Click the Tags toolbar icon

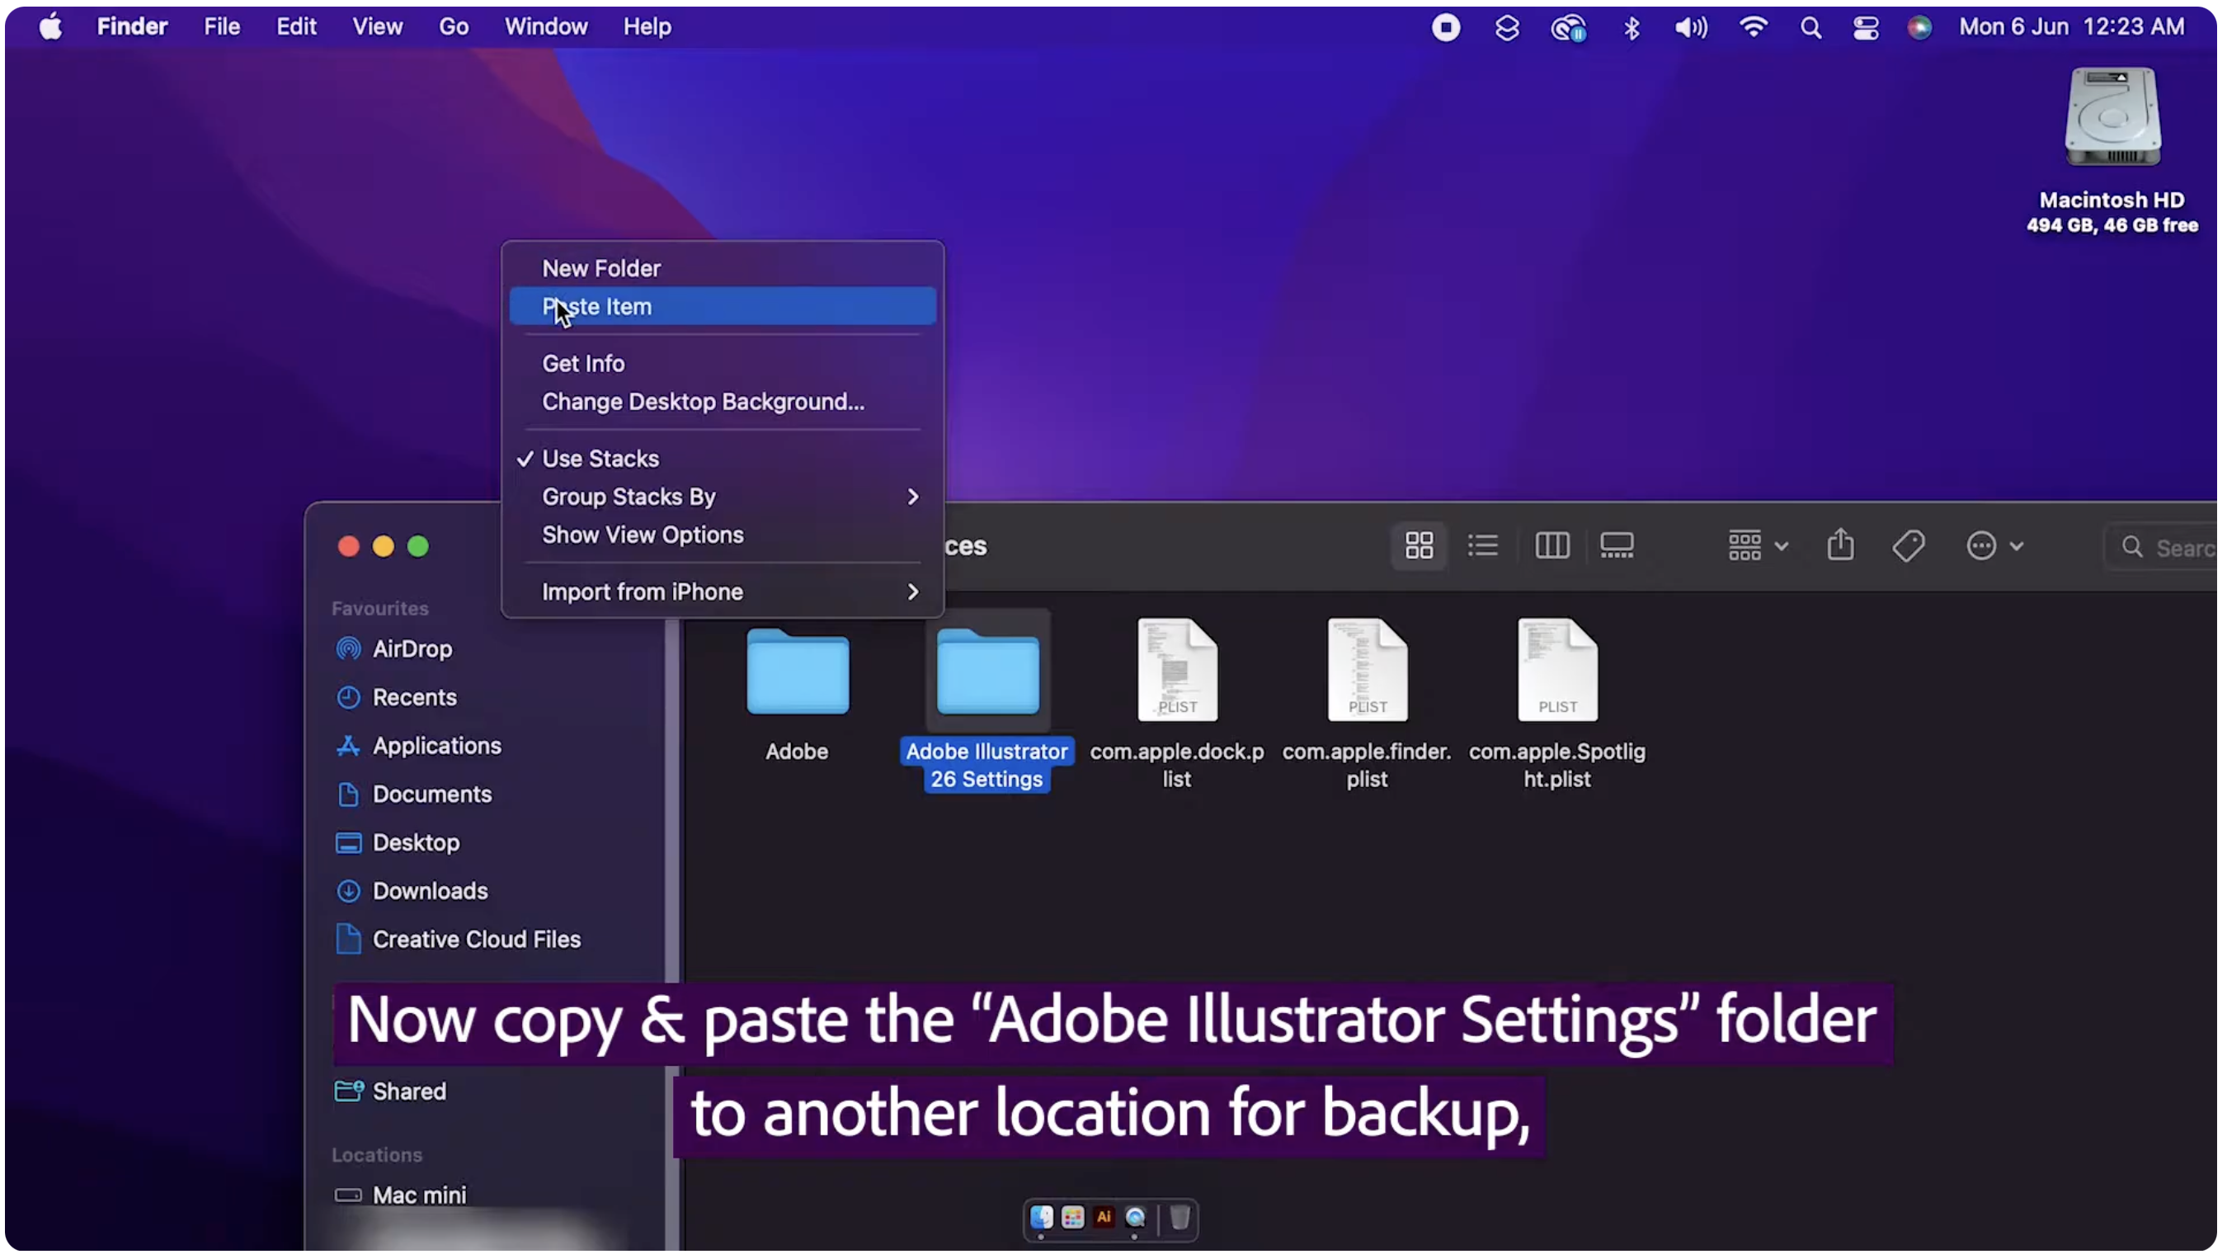pos(1907,545)
